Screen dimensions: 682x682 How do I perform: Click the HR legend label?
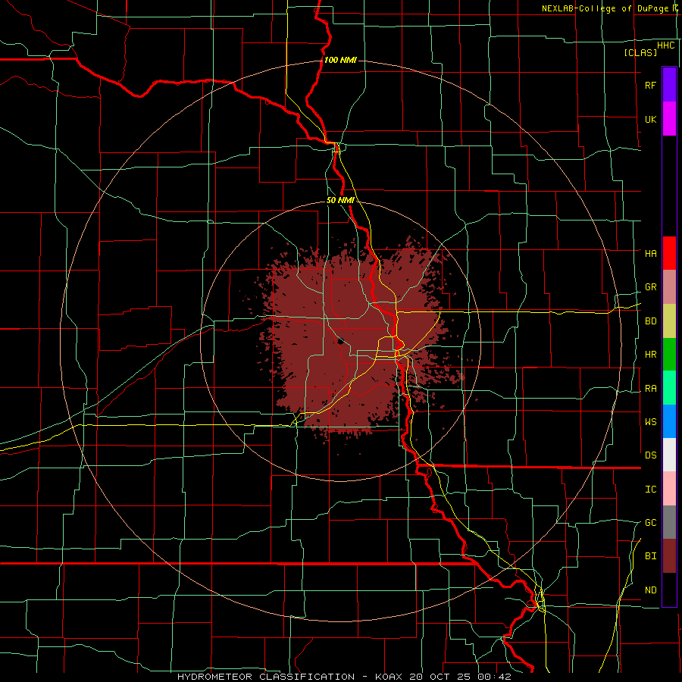click(650, 355)
